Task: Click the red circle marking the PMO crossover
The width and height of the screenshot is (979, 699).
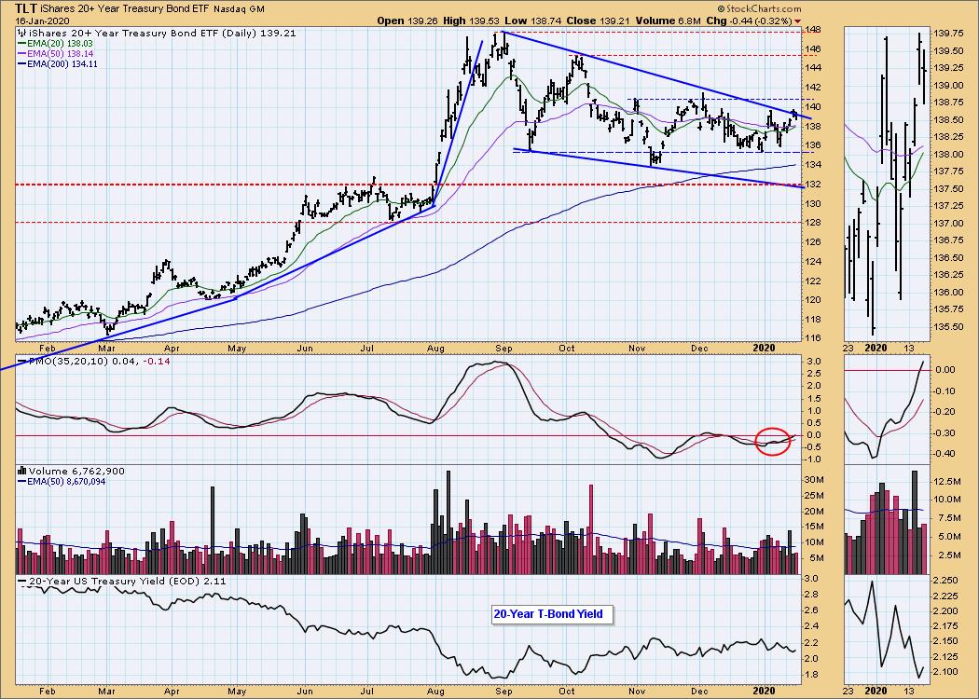Action: click(773, 441)
